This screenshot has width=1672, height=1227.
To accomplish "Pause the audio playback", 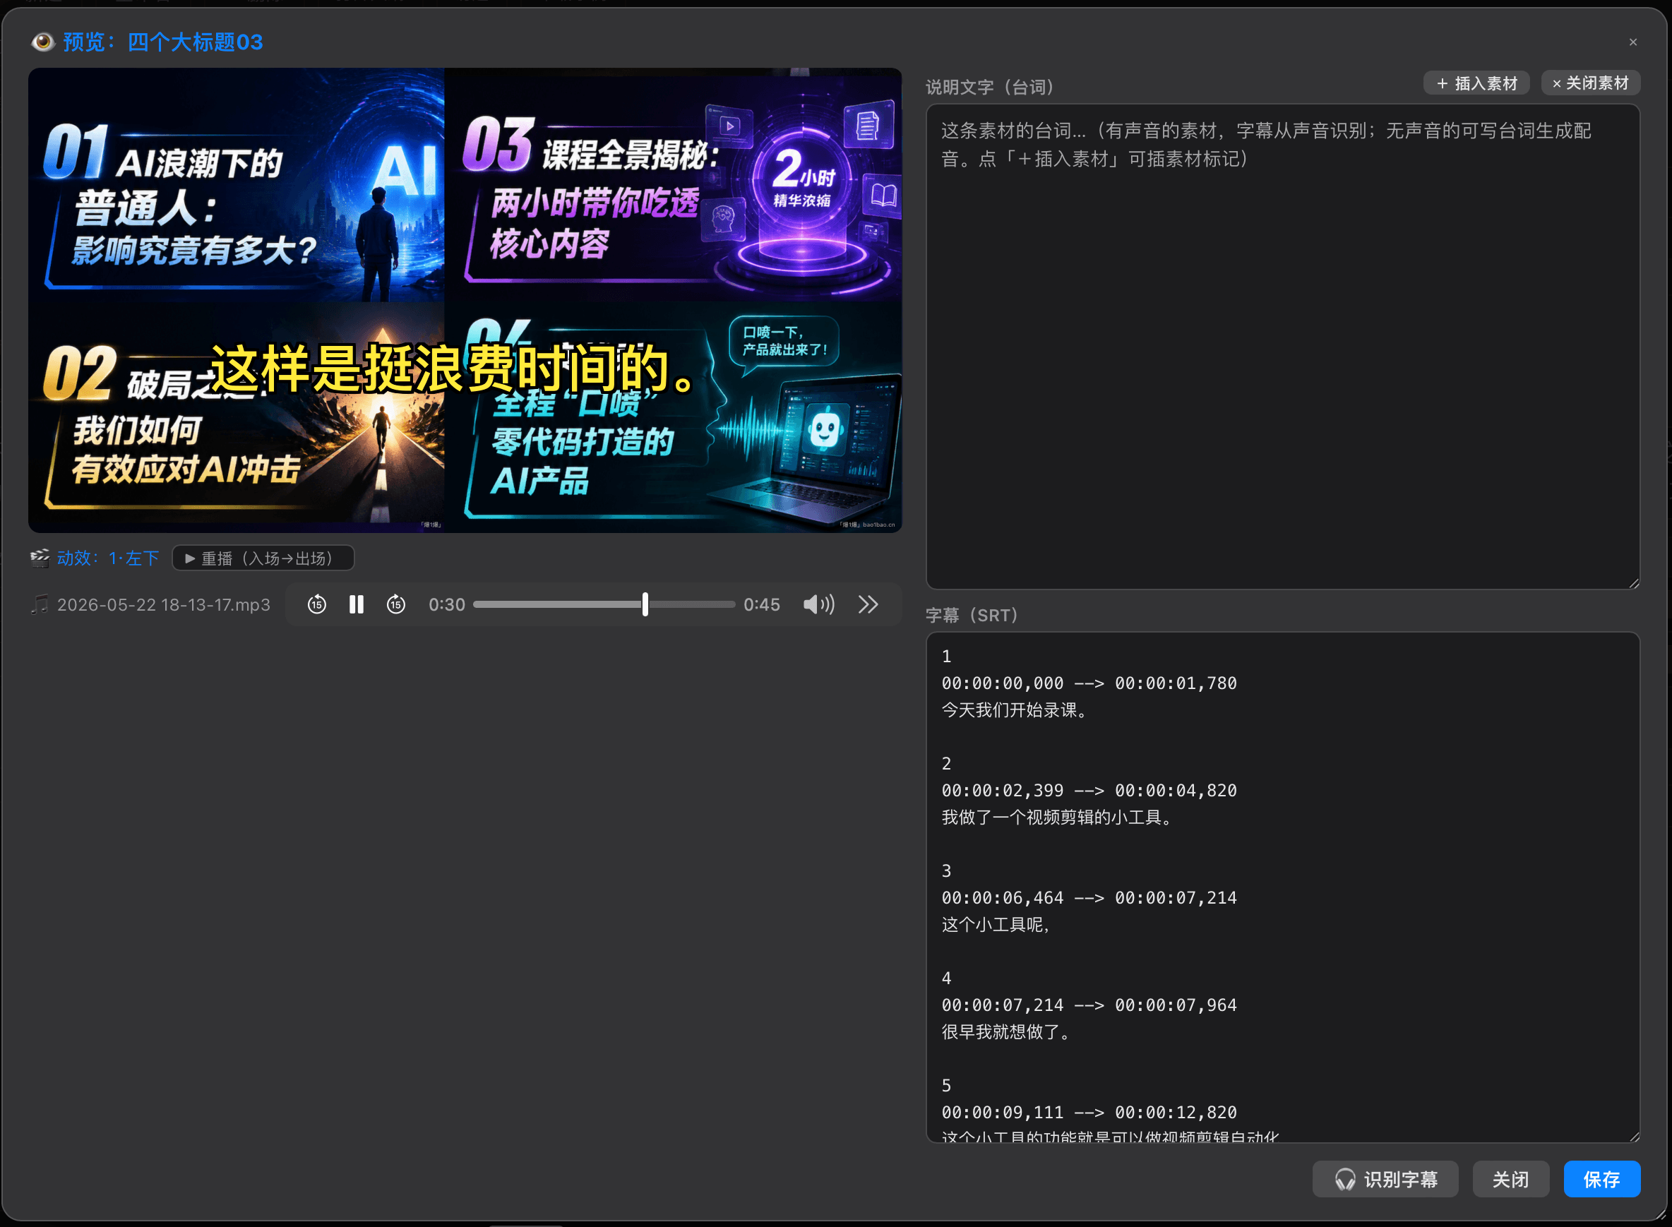I will (x=357, y=604).
